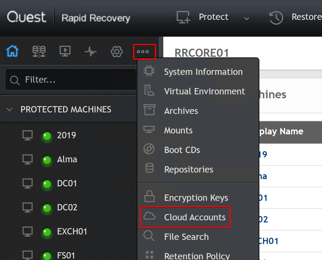The width and height of the screenshot is (322, 260).
Task: Click the Protect monitor icon
Action: click(183, 17)
